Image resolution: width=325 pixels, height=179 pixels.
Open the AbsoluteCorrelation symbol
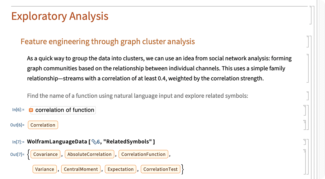click(x=89, y=154)
